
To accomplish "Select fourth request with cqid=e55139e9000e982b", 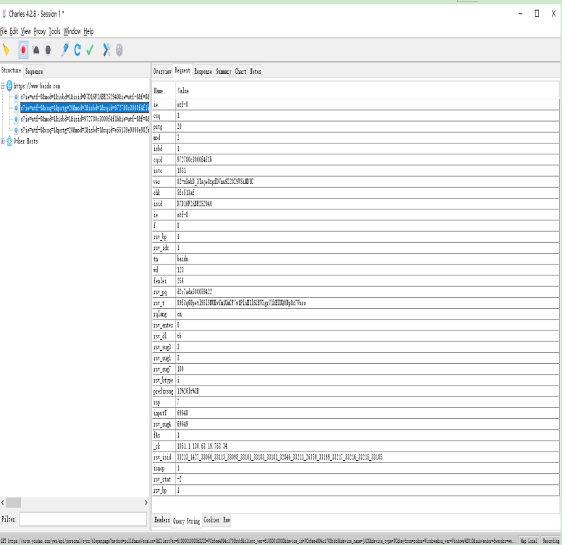I will 85,130.
